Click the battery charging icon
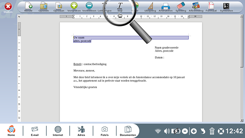The height and width of the screenshot is (138, 245). click(176, 131)
